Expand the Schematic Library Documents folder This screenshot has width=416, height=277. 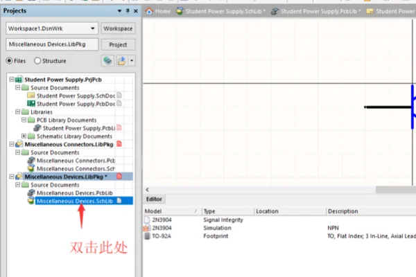tap(24, 136)
